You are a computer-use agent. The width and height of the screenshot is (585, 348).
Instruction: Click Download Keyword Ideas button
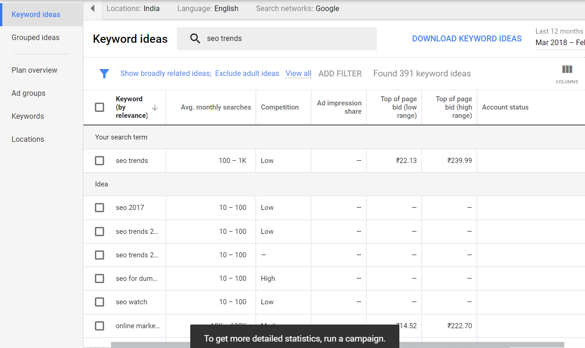pos(467,39)
